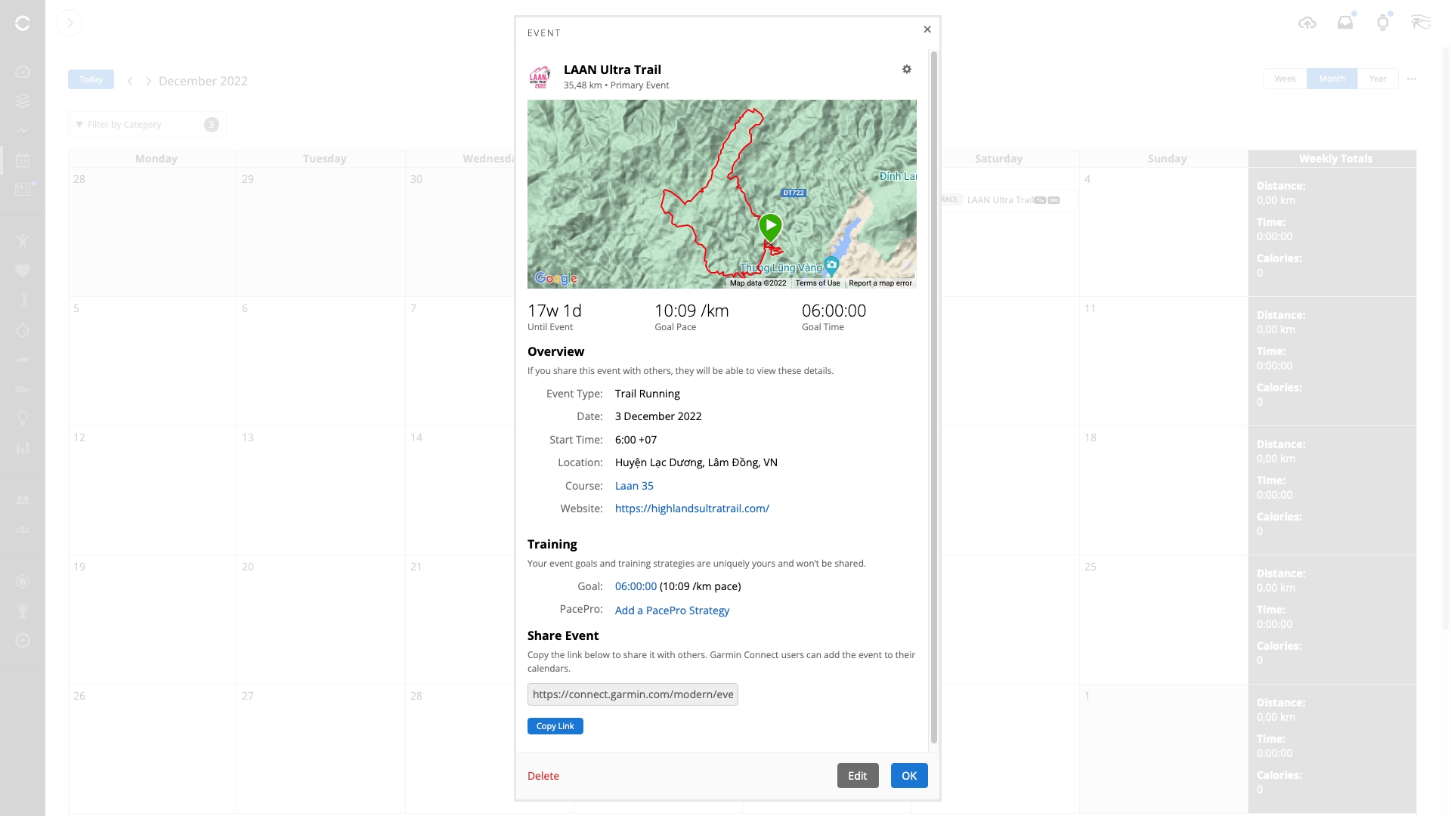This screenshot has height=816, width=1451.
Task: Click the Today button
Action: click(91, 79)
